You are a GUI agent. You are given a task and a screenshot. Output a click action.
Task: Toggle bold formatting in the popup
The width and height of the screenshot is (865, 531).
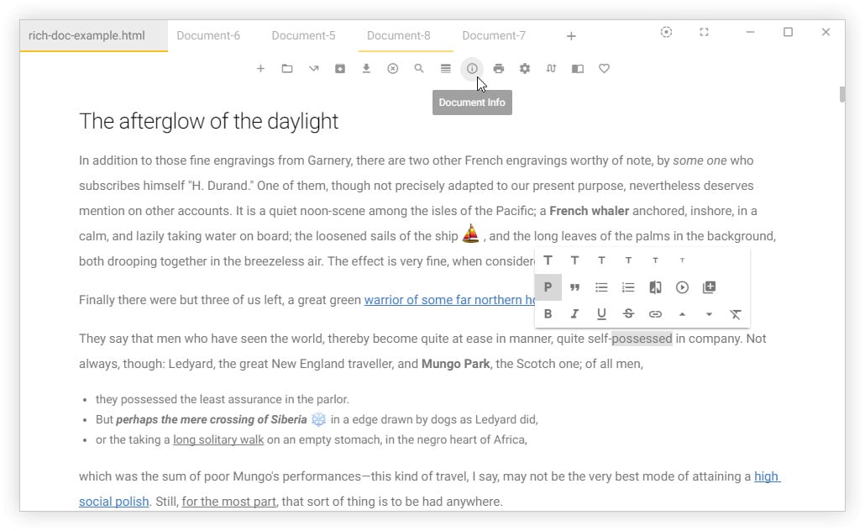pos(548,314)
